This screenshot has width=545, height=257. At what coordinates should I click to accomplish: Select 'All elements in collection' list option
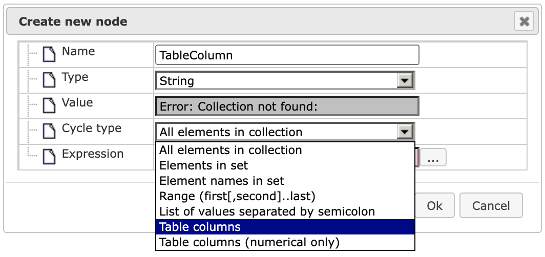pyautogui.click(x=285, y=150)
